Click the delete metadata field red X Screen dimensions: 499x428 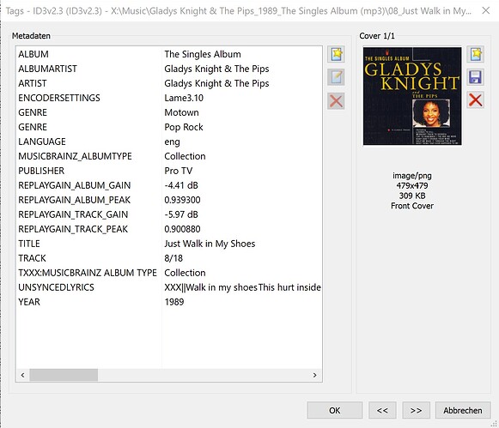(x=336, y=101)
